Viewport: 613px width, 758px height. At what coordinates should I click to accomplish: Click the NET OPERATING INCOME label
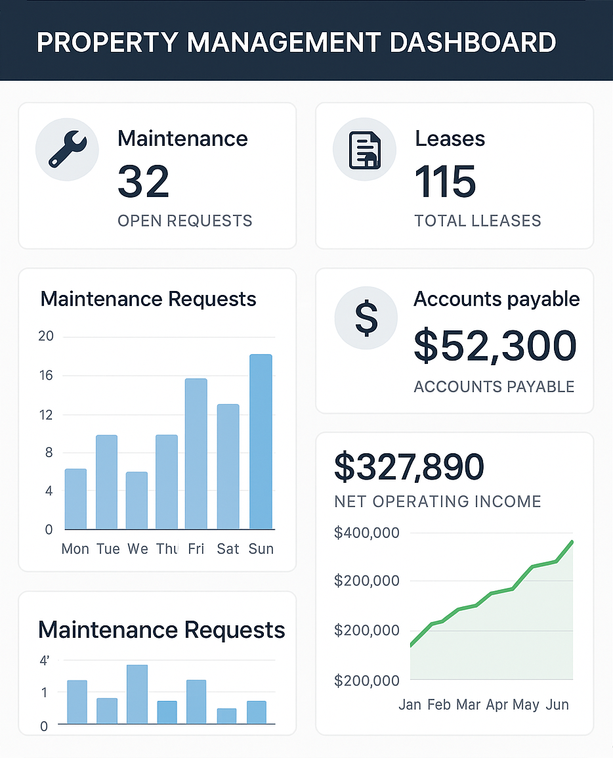(x=438, y=502)
